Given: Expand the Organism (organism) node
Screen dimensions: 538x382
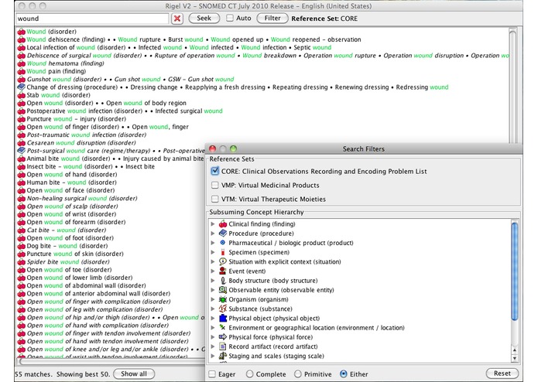Looking at the screenshot, I should coord(213,299).
